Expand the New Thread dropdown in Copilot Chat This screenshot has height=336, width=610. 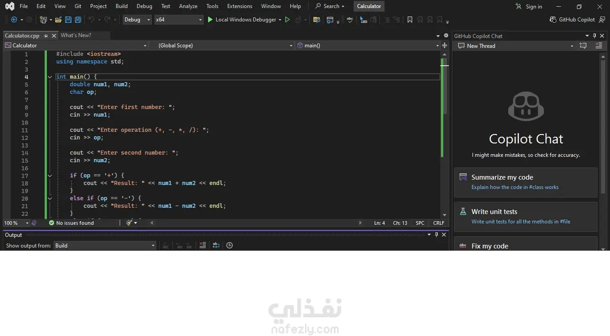point(572,46)
